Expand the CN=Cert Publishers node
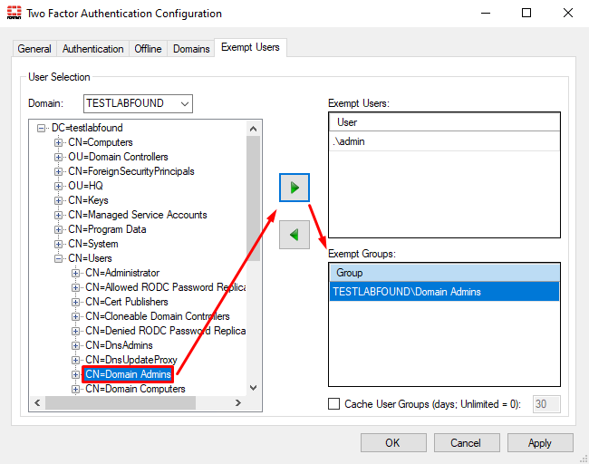This screenshot has height=464, width=589. (75, 302)
